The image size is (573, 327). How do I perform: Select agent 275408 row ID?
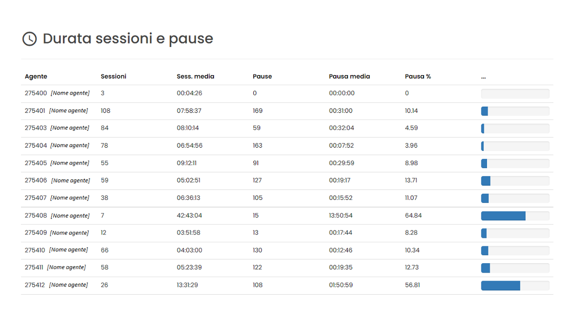coord(36,216)
